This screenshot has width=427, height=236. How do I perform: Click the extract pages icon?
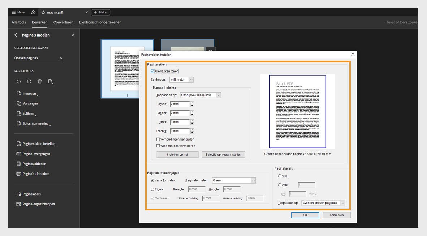[x=50, y=81]
